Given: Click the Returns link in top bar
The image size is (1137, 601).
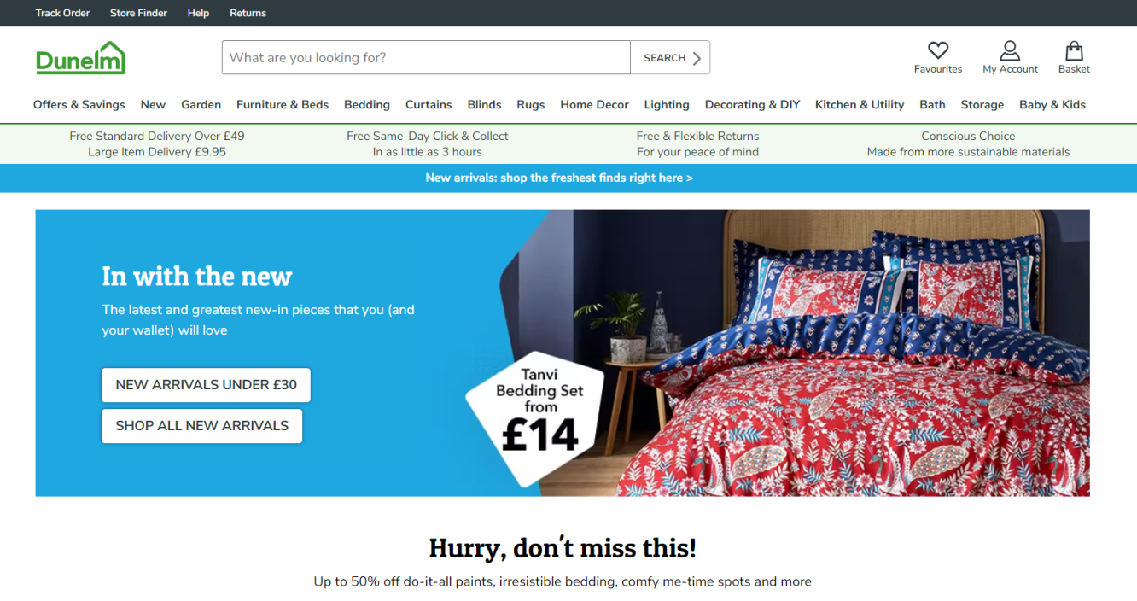Looking at the screenshot, I should coord(248,13).
